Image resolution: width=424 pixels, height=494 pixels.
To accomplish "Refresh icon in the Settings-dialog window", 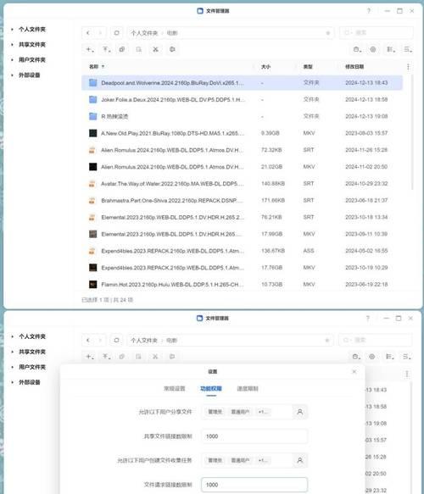I will (x=116, y=341).
